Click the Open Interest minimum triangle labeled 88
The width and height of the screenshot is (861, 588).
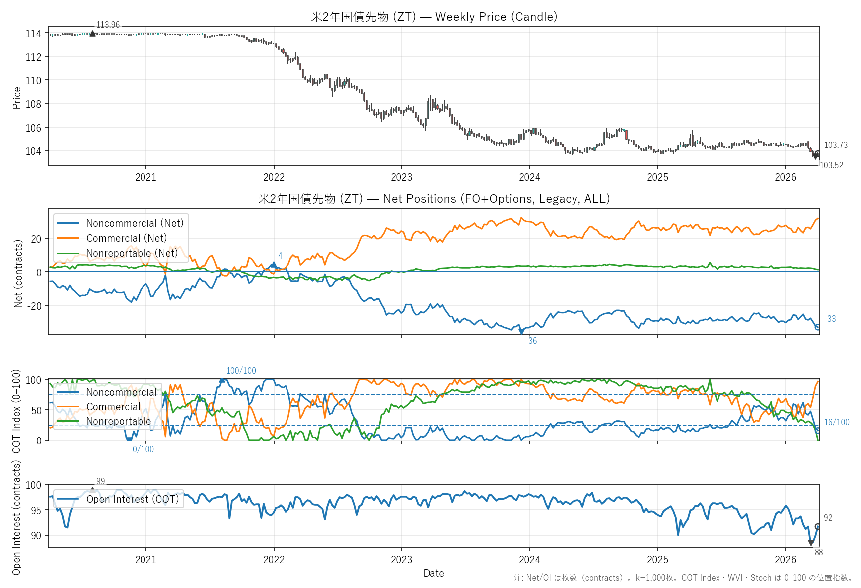[x=811, y=543]
